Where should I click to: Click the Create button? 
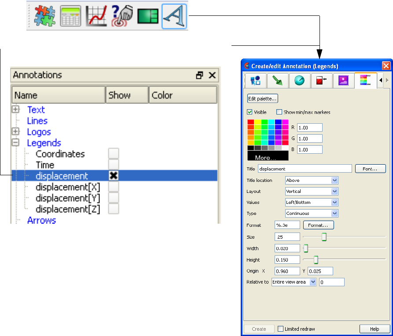coord(259,329)
